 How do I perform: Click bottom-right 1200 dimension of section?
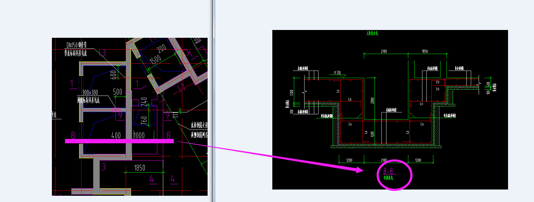coord(418,160)
